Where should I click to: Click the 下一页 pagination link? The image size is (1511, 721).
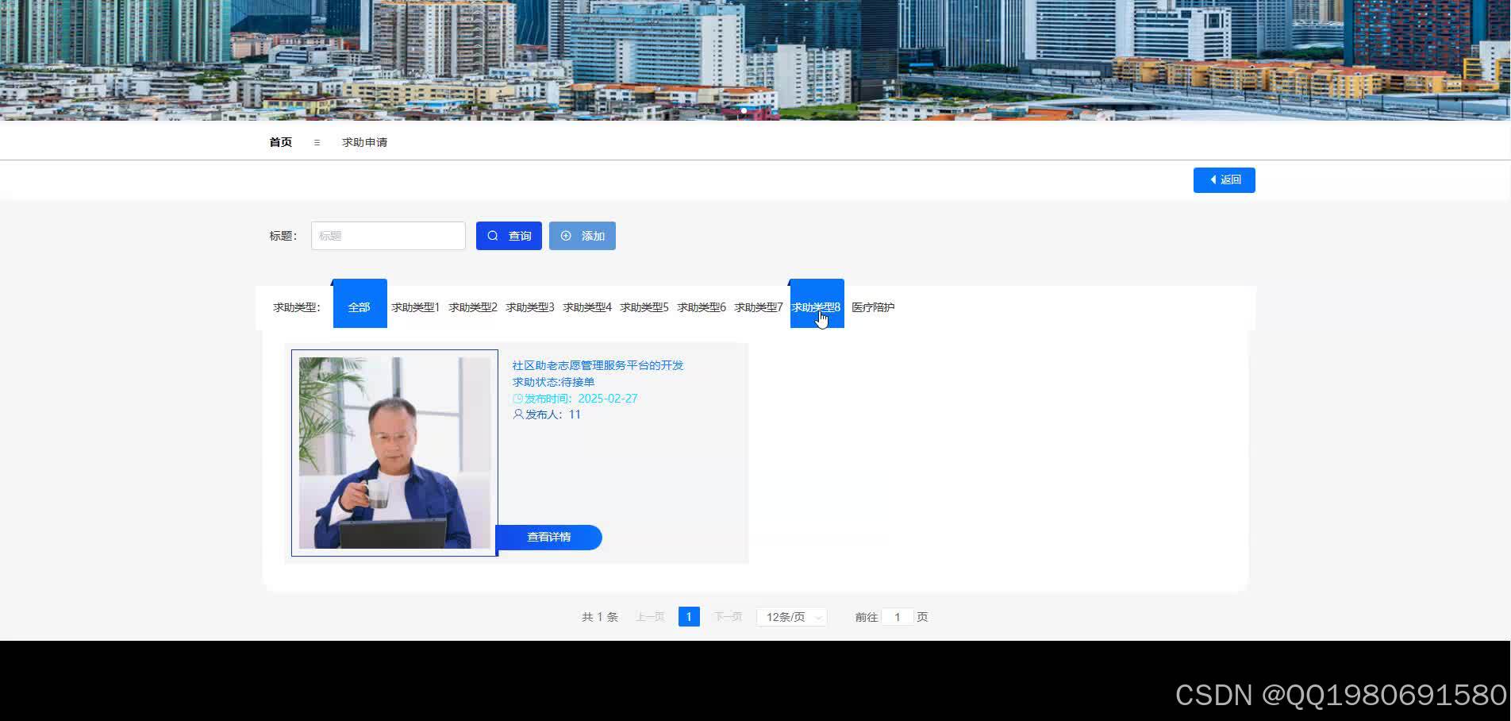tap(727, 616)
